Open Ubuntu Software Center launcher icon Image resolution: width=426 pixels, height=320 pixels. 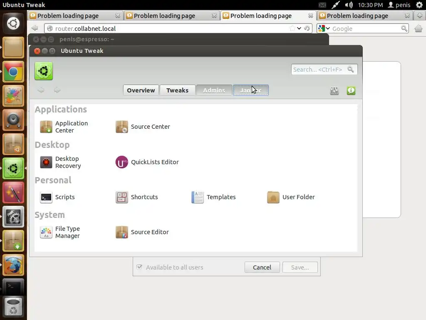point(13,144)
